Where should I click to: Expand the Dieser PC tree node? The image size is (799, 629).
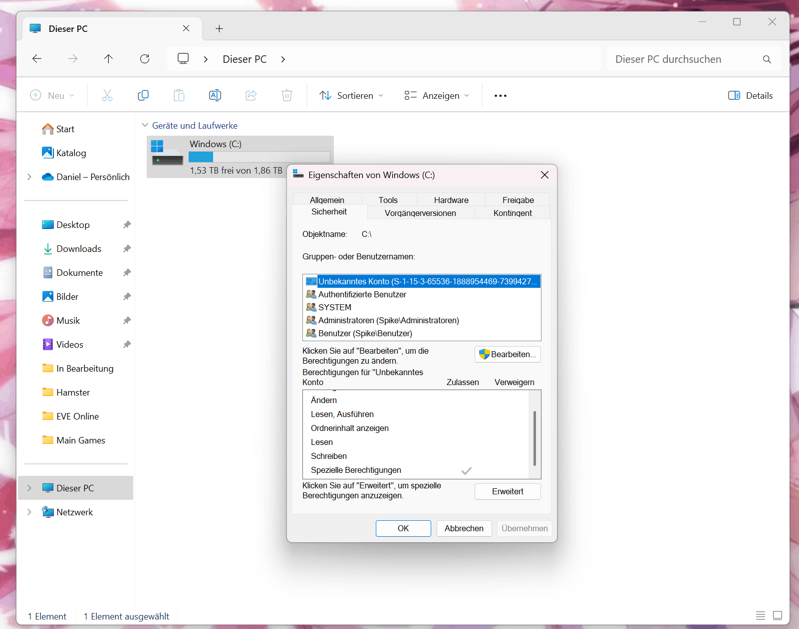(29, 488)
